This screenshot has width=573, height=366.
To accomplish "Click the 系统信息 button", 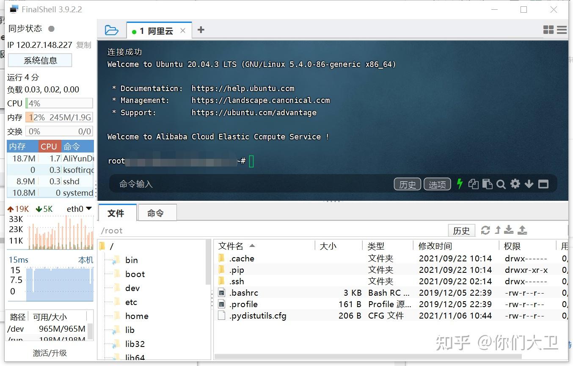I will coord(40,60).
